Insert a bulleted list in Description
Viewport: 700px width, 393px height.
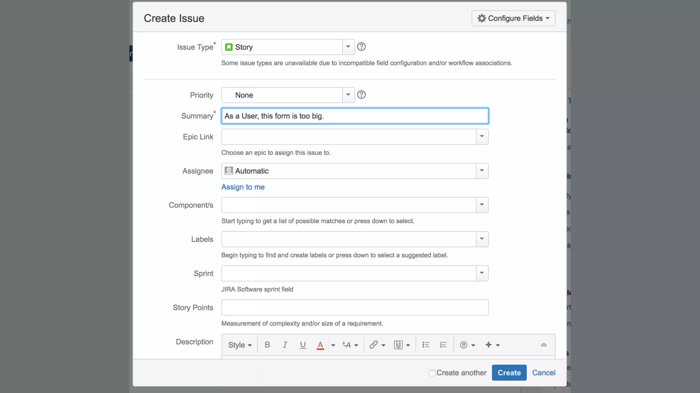click(426, 345)
